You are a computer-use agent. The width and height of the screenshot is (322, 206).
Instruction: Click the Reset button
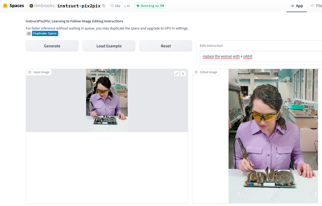click(x=166, y=46)
